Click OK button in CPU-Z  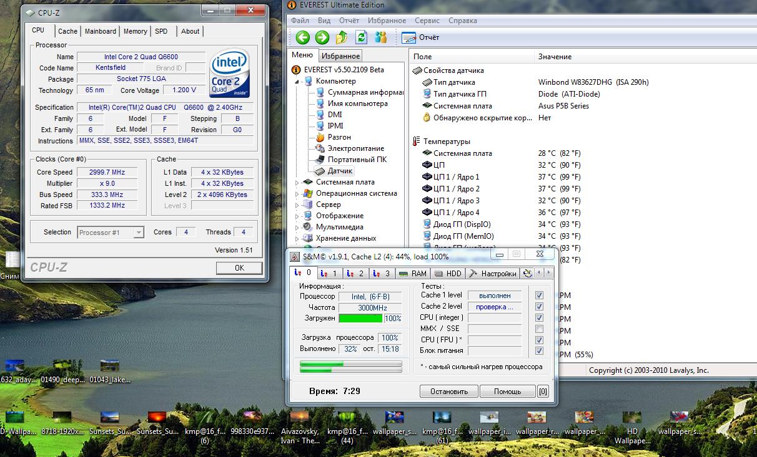click(x=239, y=267)
